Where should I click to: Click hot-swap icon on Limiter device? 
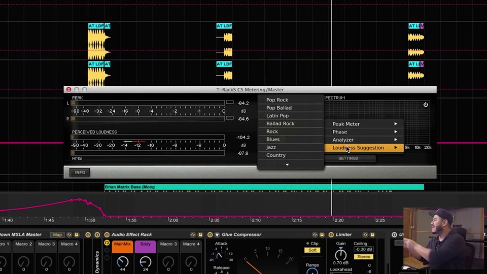365,234
